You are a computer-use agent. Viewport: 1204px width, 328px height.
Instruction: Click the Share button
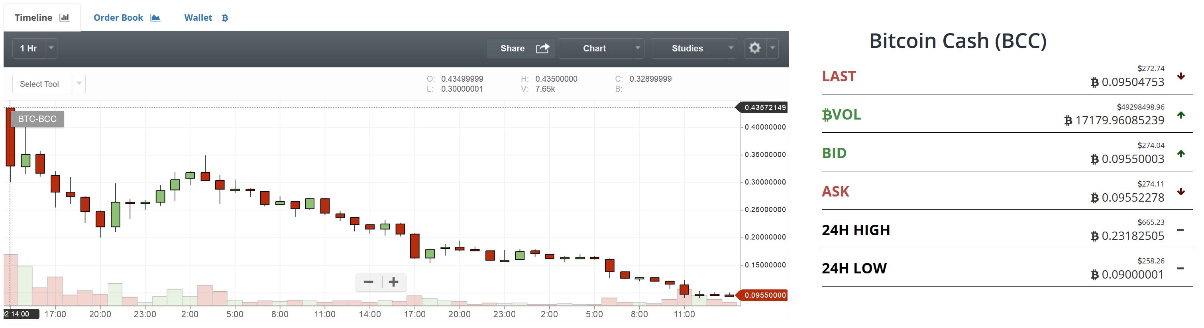520,48
